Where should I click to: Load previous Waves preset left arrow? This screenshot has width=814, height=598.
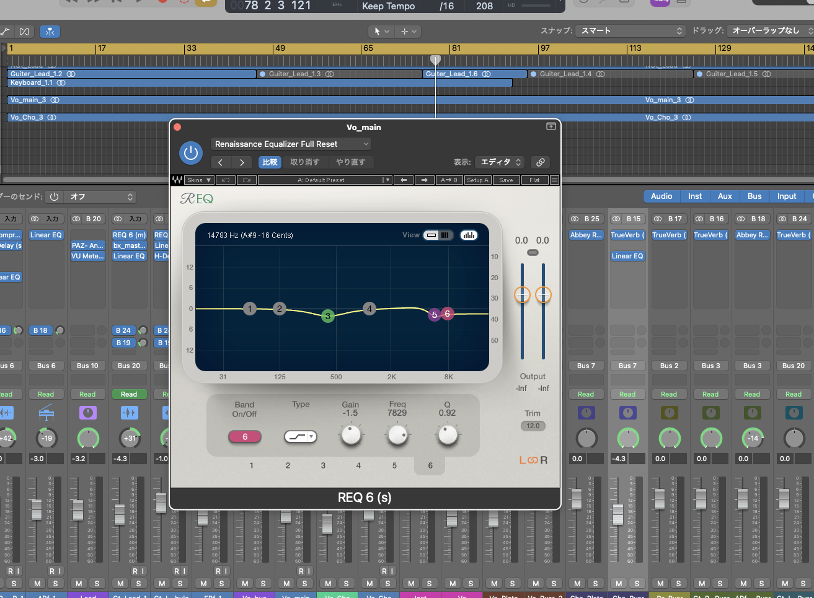404,180
